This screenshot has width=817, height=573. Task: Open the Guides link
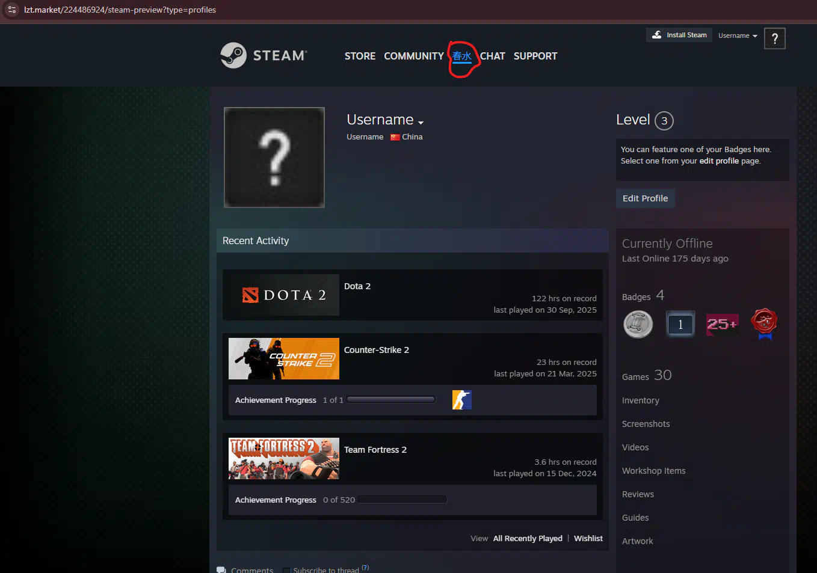pos(635,518)
